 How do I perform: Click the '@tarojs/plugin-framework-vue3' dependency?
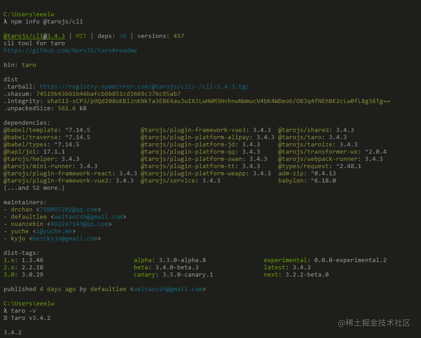(206, 130)
